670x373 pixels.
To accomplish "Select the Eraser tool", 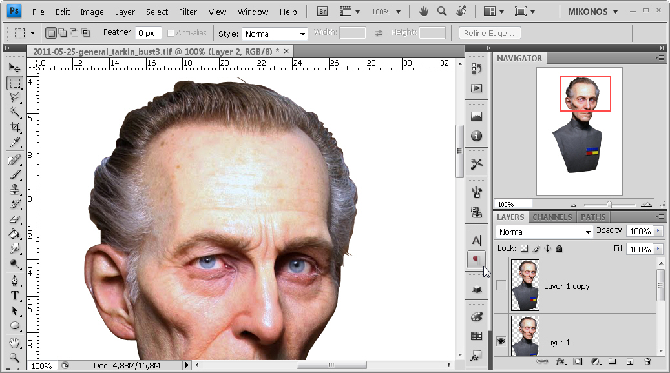I will [x=15, y=219].
